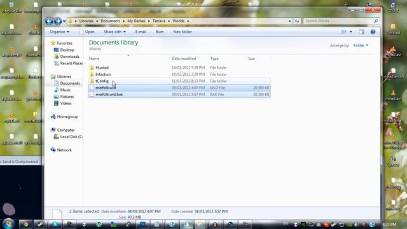
Task: Open the recent locations dropdown beside forward arrow
Action: pos(64,21)
